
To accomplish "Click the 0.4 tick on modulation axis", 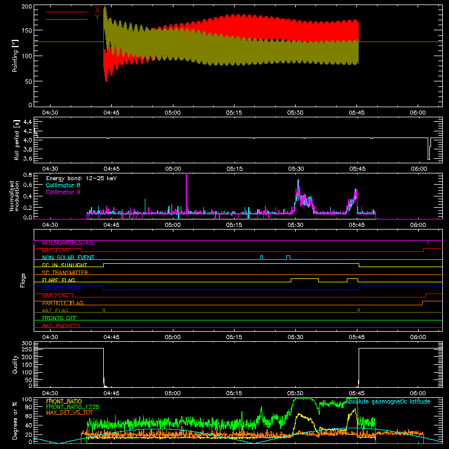I will [28, 197].
